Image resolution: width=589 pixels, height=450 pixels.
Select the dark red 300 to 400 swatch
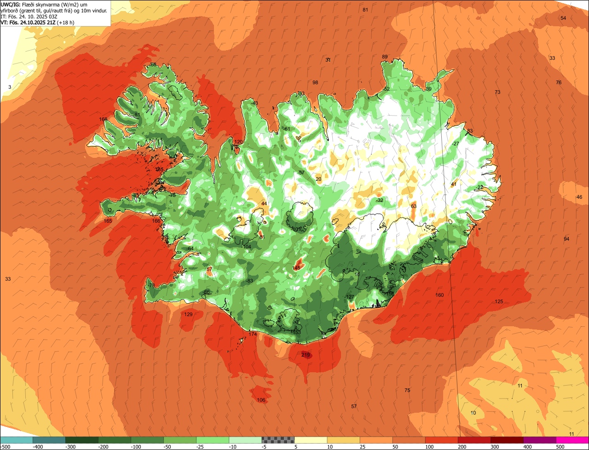507,439
